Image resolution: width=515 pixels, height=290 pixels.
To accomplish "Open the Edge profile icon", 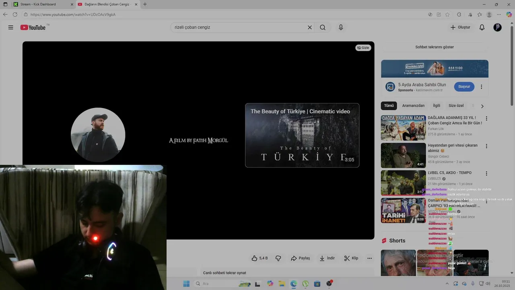I will (x=489, y=14).
